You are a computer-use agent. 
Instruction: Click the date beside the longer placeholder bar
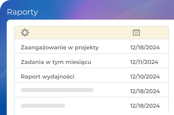pyautogui.click(x=145, y=91)
